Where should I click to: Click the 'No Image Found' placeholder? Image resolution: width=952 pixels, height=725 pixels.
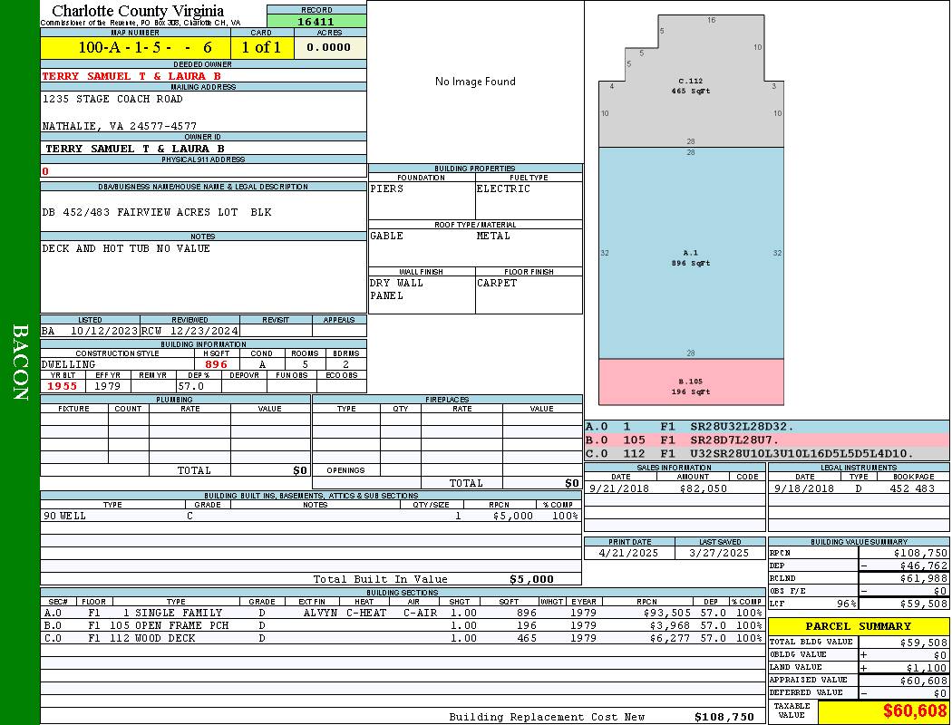[x=475, y=82]
